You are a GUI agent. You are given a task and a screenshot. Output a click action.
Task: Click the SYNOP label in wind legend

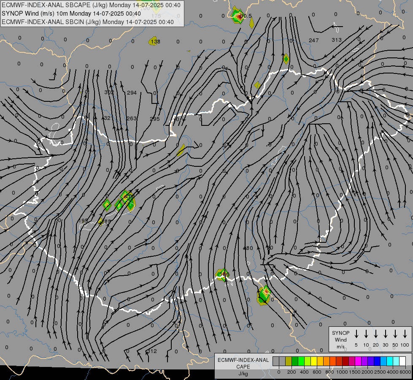coord(340,333)
